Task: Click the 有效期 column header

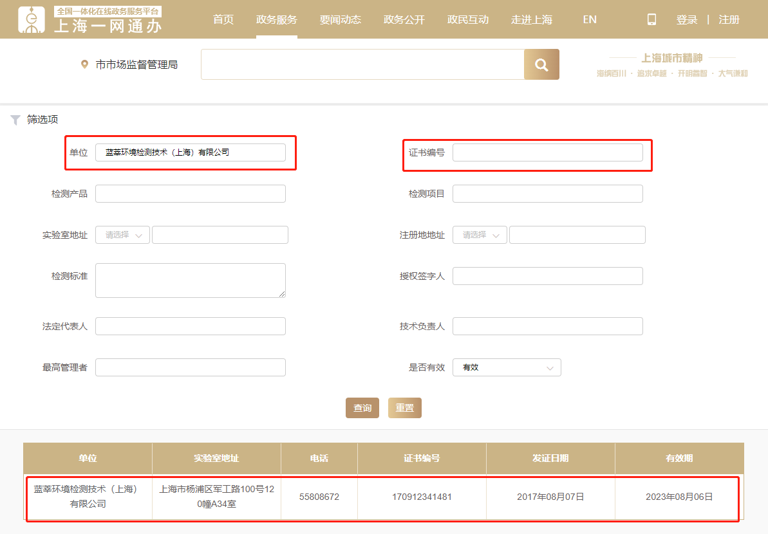Action: (679, 458)
